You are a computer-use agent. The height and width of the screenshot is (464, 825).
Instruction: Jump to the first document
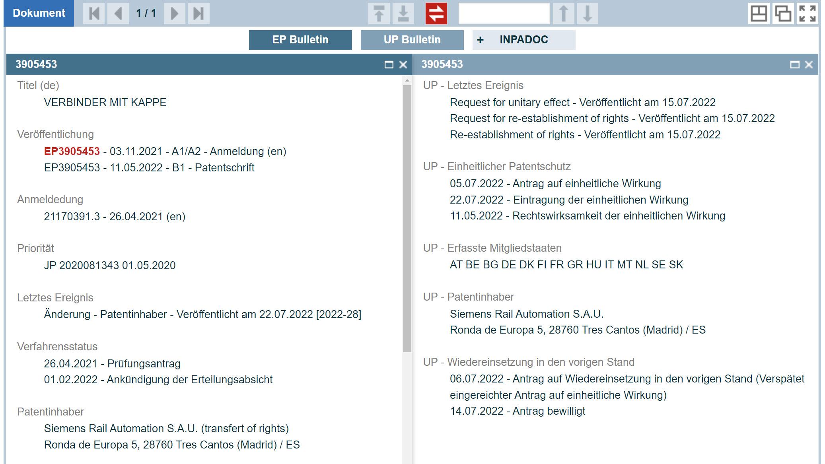coord(94,13)
